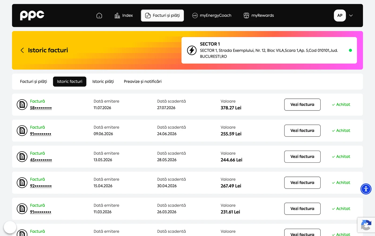Viewport: 375px width, 236px height.
Task: Click the 244.66 Lei value
Action: click(x=231, y=160)
